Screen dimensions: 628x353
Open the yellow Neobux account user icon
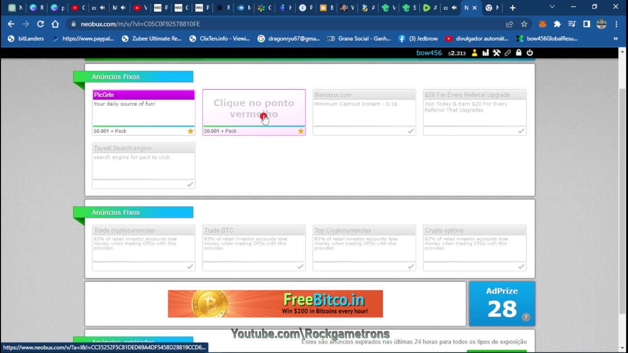coord(474,53)
